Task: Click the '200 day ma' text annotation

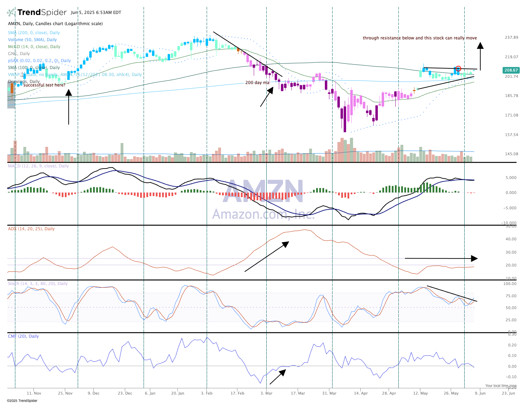Action: (257, 83)
